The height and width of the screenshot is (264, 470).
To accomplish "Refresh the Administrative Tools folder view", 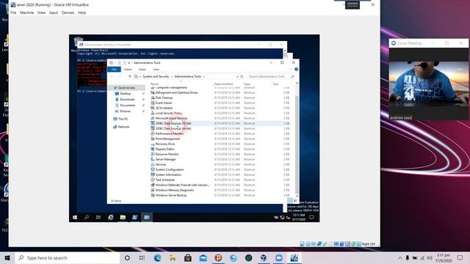I will [242, 76].
